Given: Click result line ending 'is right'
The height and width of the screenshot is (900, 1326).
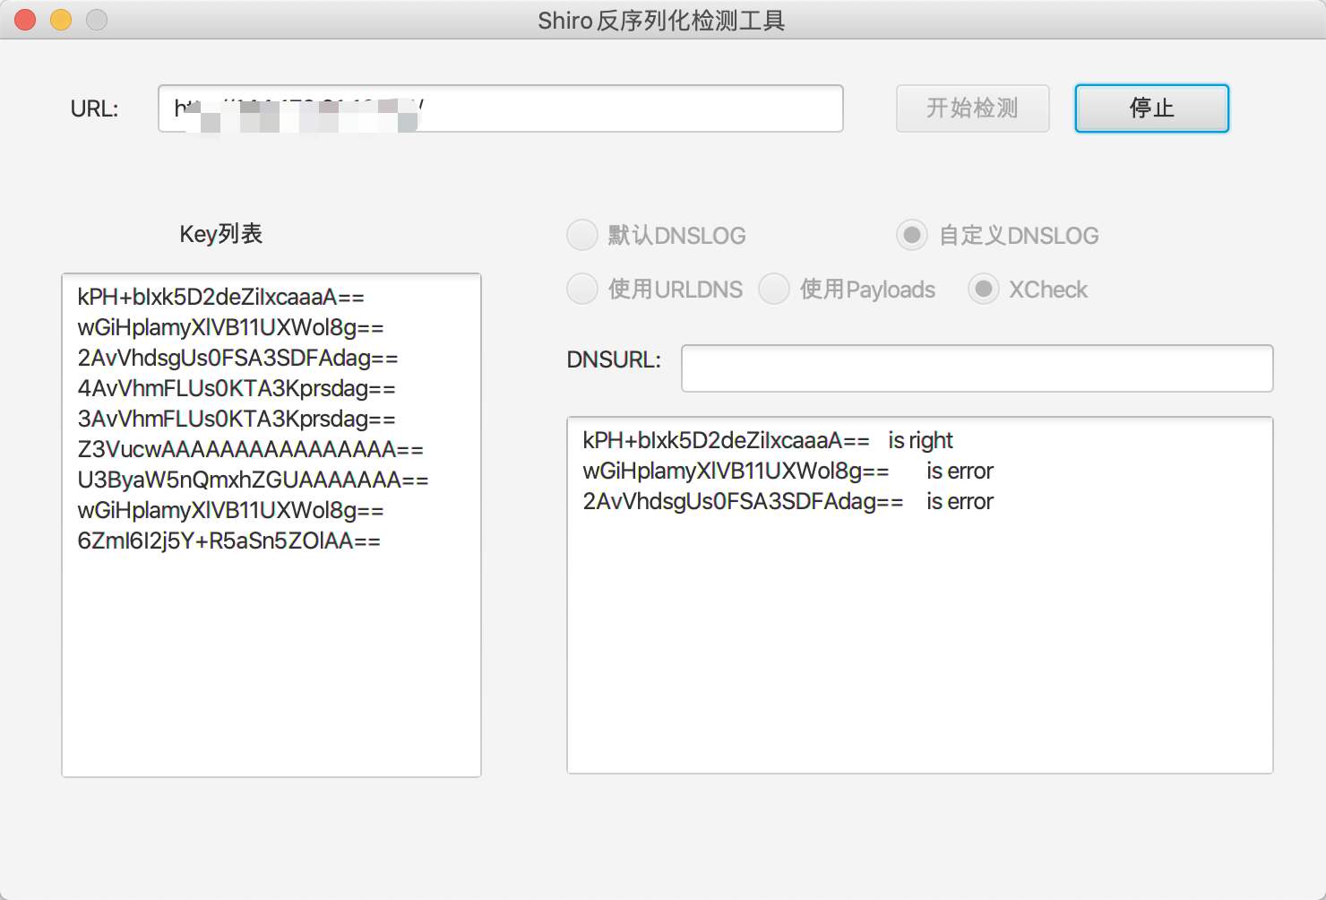Looking at the screenshot, I should click(x=768, y=440).
